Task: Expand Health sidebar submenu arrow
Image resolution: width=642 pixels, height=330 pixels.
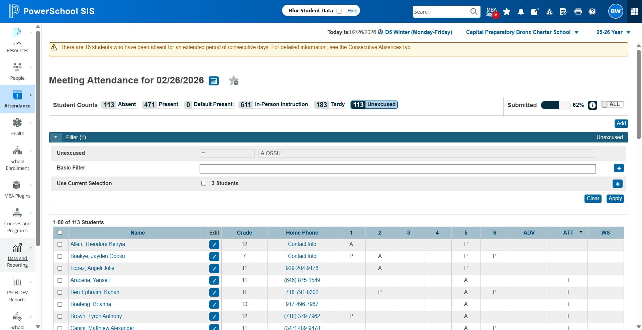Action: (x=31, y=123)
